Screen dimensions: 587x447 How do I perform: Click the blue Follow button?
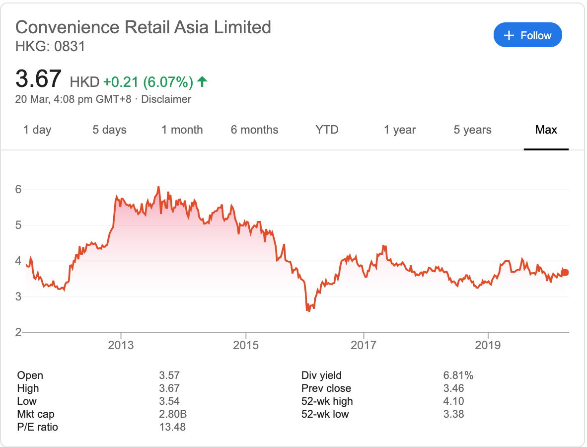tap(527, 35)
